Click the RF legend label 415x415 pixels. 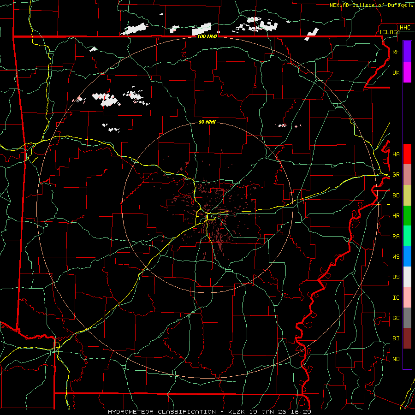click(x=396, y=52)
